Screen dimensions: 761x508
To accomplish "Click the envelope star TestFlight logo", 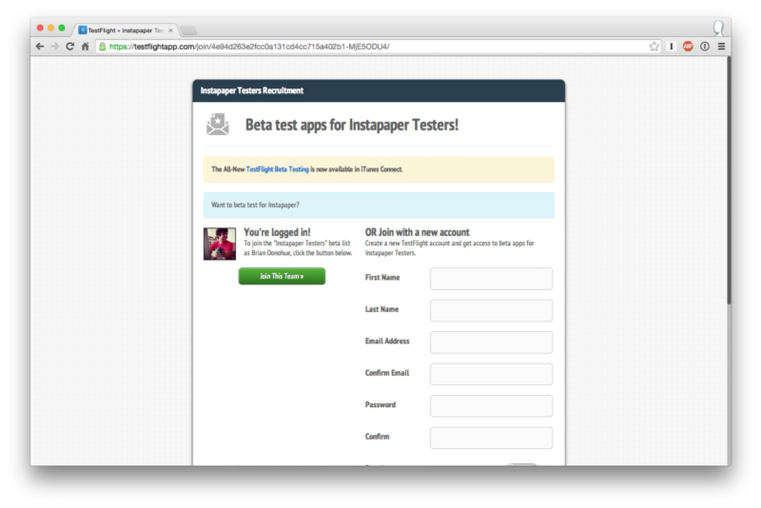I will (x=218, y=125).
